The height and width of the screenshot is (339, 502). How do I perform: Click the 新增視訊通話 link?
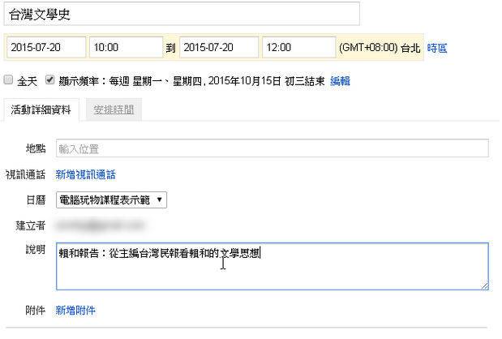(x=85, y=174)
